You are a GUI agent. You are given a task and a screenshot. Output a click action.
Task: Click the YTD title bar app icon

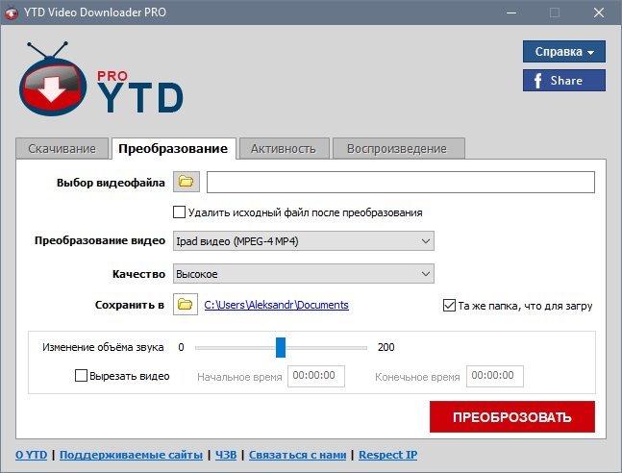(12, 12)
